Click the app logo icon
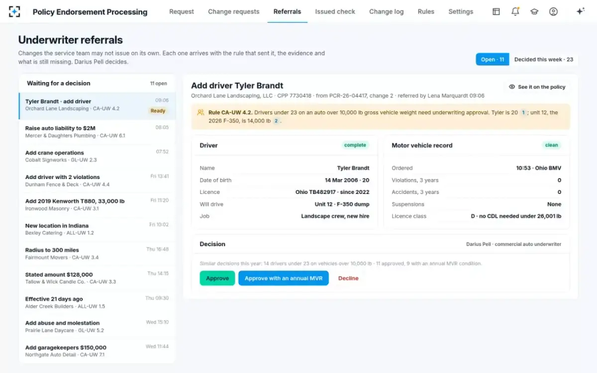 14,11
